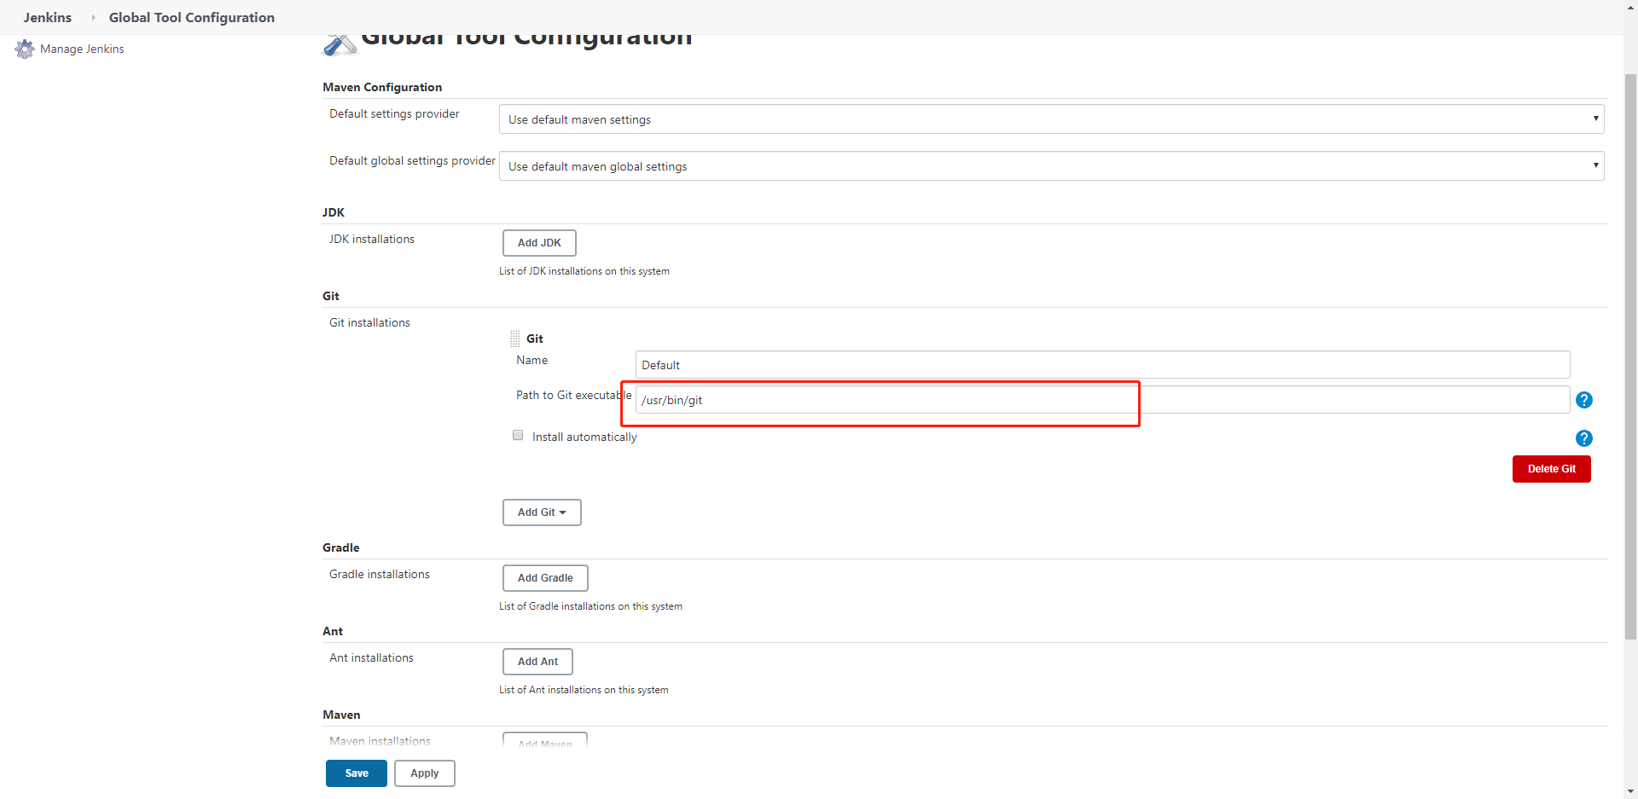Open the Default global settings provider dropdown
This screenshot has width=1638, height=799.
[1052, 166]
